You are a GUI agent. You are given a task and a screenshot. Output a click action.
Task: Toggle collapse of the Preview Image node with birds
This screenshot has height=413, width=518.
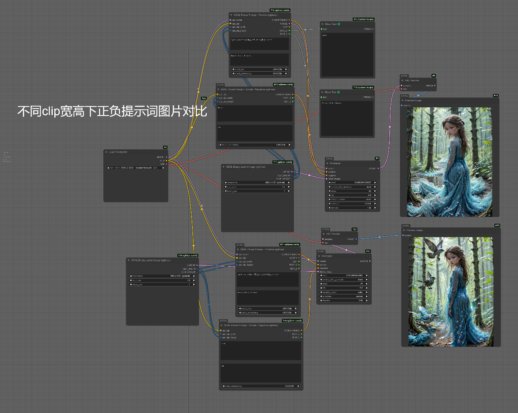click(x=404, y=230)
